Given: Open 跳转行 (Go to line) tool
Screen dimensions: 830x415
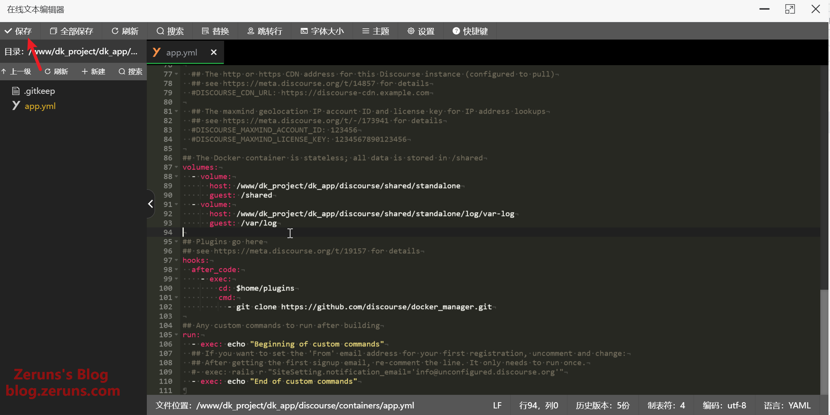Looking at the screenshot, I should (265, 31).
